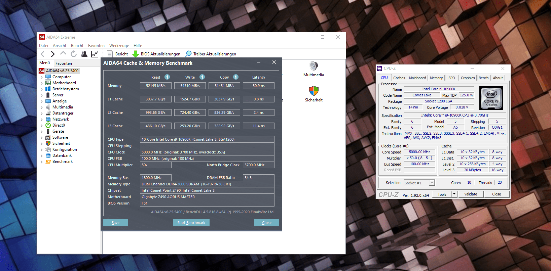Open the Ansicht menu

(60, 46)
